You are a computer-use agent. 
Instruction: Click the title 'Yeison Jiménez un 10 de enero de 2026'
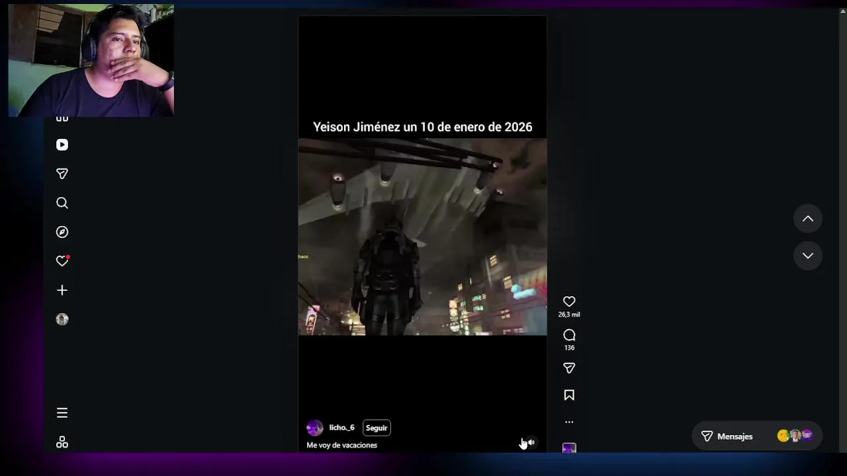[x=422, y=127]
